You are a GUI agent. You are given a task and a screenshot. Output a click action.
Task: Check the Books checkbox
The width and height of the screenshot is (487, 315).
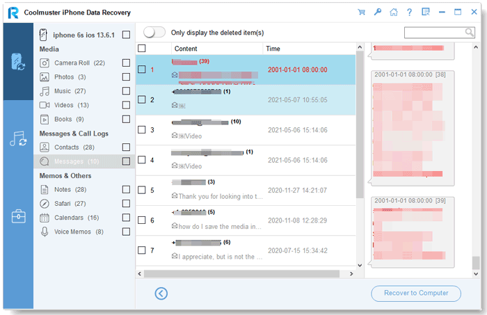126,119
